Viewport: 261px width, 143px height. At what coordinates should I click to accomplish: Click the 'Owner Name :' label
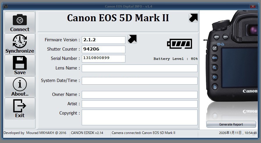tap(66, 94)
